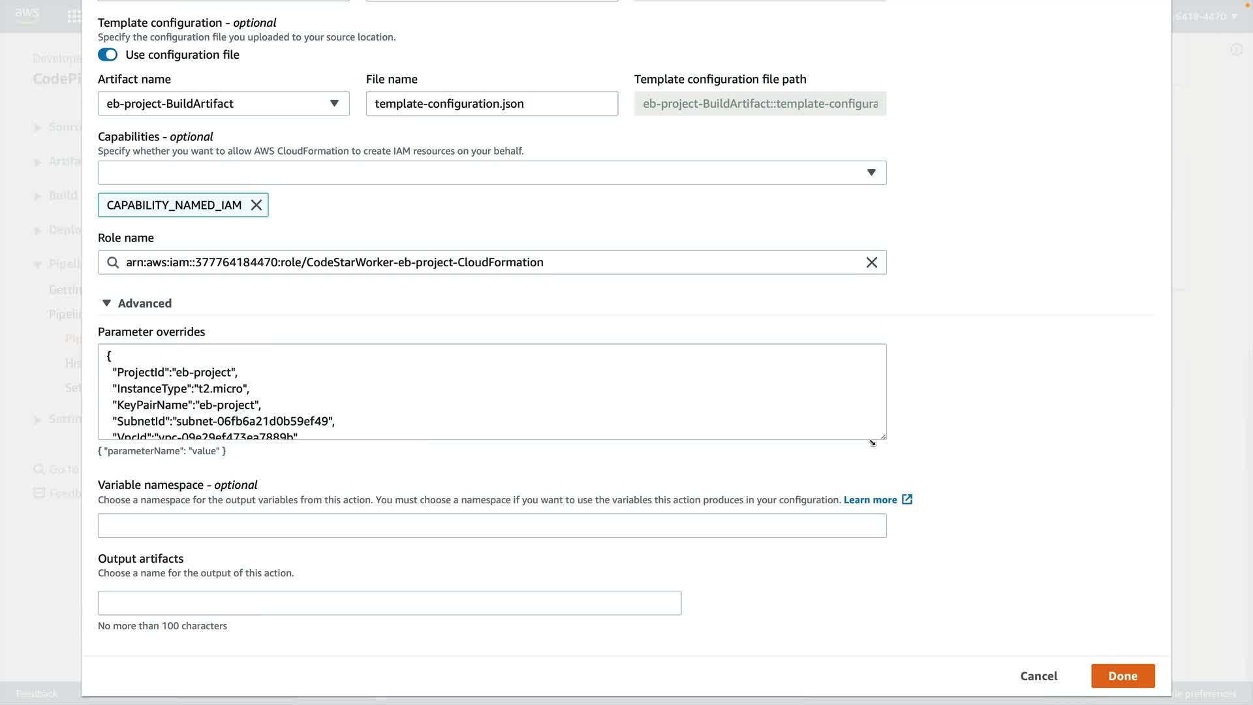Remove the CAPABILITY_NAMED_IAM tag
This screenshot has width=1253, height=705.
coord(256,205)
